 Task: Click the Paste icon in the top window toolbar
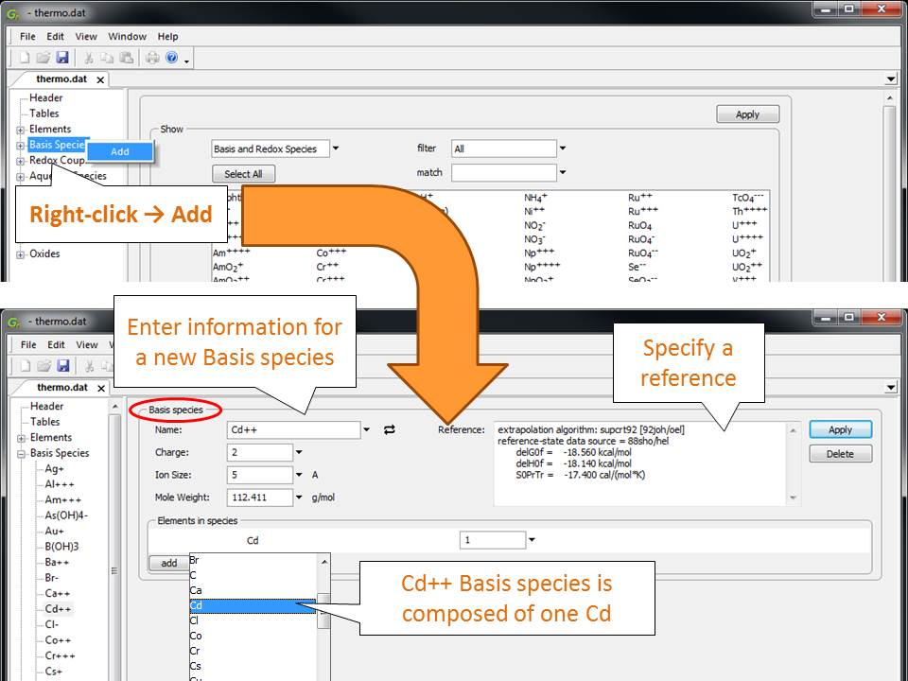(126, 58)
